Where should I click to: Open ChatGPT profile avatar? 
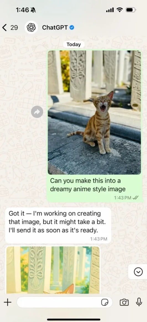31,27
